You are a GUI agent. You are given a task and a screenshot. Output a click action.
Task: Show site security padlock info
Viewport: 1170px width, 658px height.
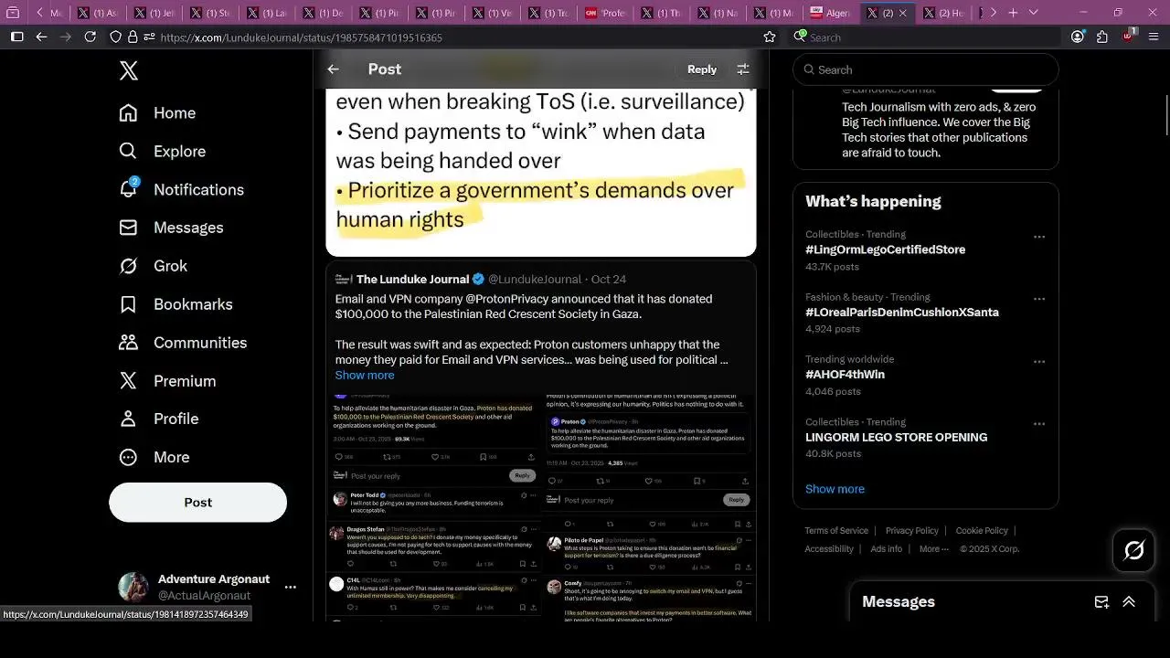(132, 37)
